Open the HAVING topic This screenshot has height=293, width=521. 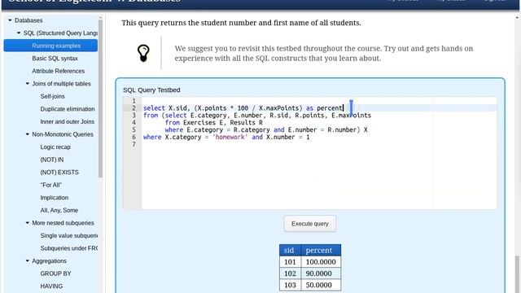(x=51, y=286)
